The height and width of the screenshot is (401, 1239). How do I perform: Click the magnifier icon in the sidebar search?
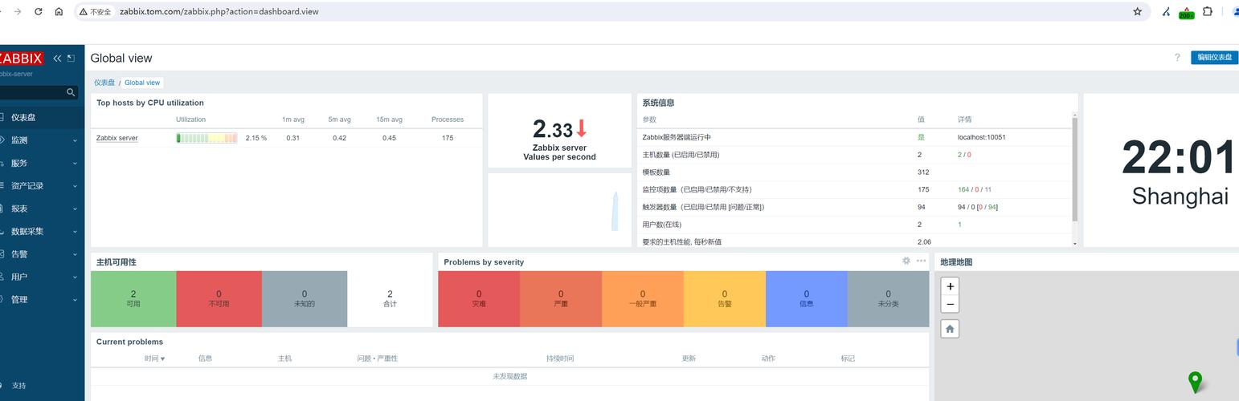coord(71,92)
